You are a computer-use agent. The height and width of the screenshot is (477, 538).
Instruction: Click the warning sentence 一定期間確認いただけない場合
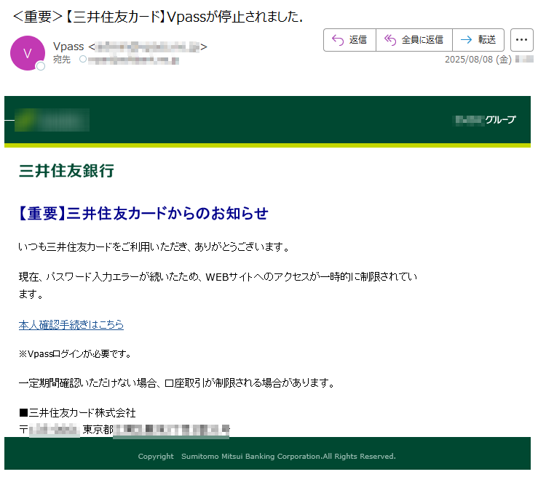point(177,383)
